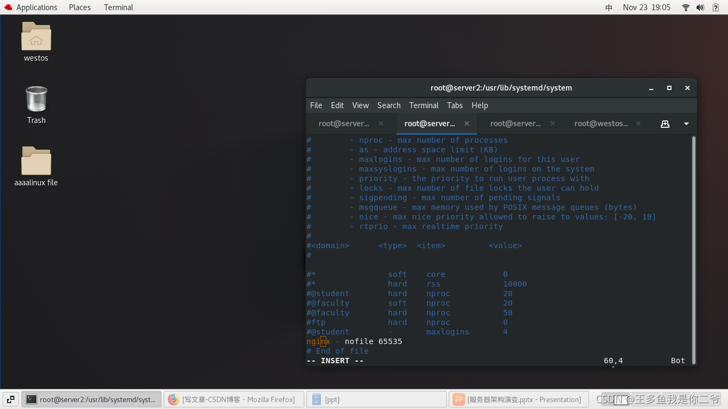Viewport: 728px width, 409px height.
Task: Click the terminal window title bar
Action: pos(501,88)
